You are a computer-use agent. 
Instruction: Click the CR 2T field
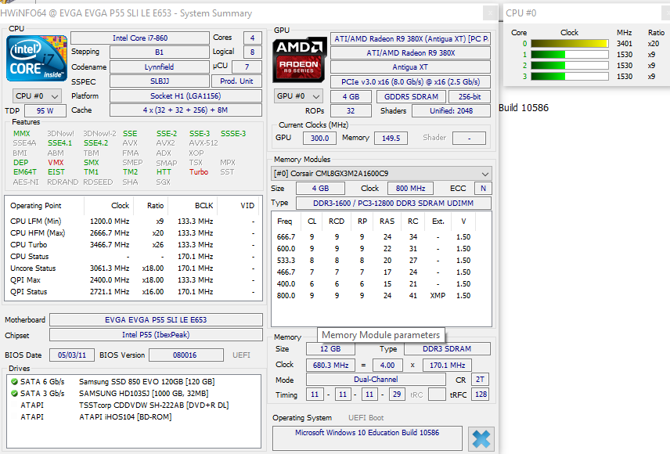point(480,379)
